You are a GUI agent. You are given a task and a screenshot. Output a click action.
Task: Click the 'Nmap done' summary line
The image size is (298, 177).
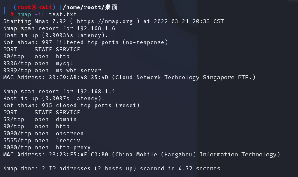pos(112,168)
